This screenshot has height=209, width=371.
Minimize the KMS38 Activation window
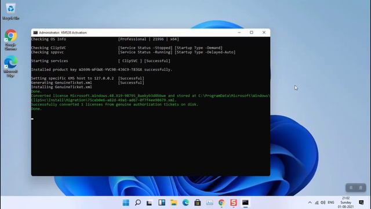[239, 33]
